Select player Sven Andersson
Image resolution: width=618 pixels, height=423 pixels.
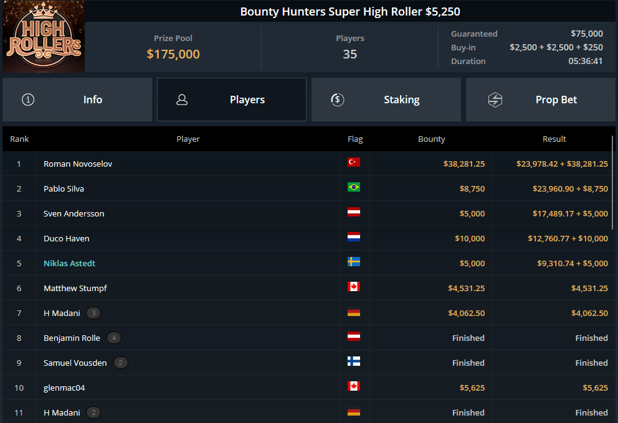74,213
